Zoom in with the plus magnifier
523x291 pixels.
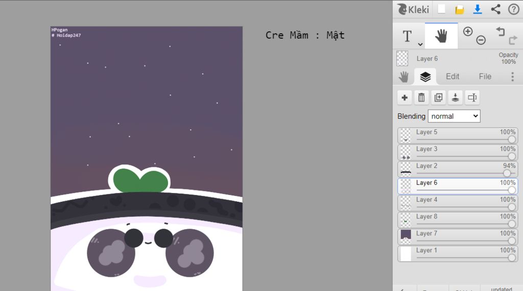click(468, 32)
